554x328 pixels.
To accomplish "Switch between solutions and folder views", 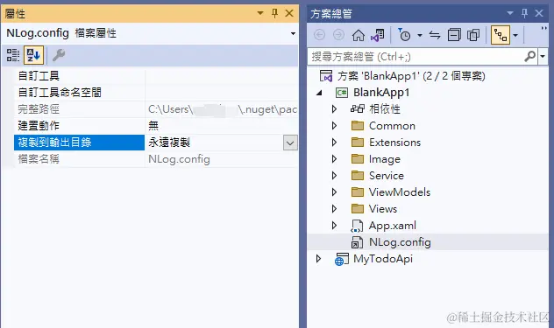I will click(378, 35).
